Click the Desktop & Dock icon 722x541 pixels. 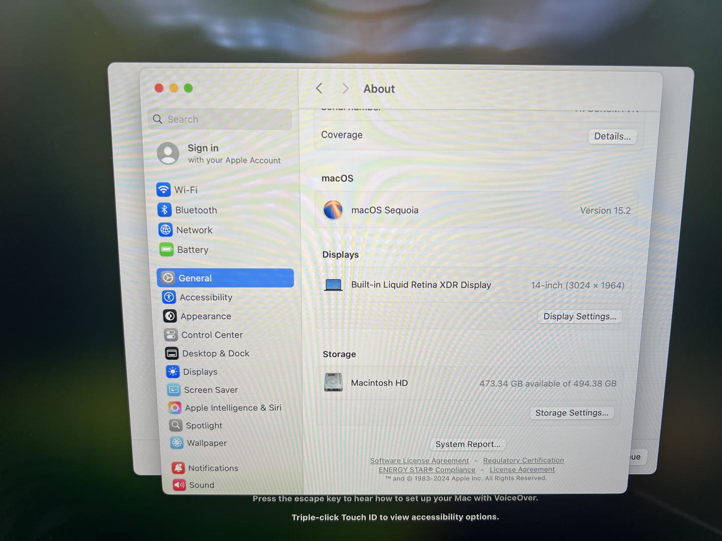(172, 353)
